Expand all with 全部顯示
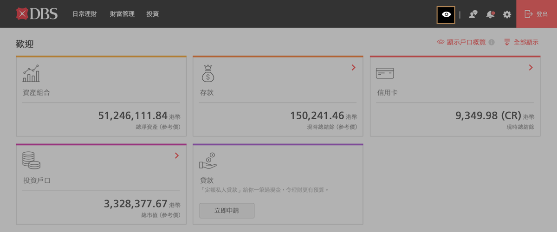Viewport: 557px width, 232px height. 521,42
